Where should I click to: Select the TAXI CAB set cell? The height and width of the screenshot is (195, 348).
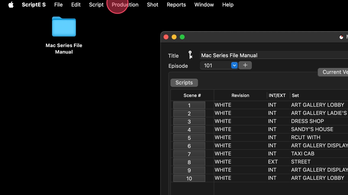303,154
